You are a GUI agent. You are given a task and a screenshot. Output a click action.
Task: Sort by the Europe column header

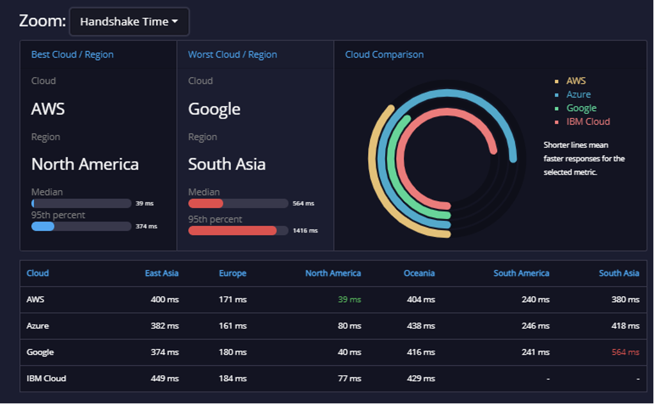(232, 273)
